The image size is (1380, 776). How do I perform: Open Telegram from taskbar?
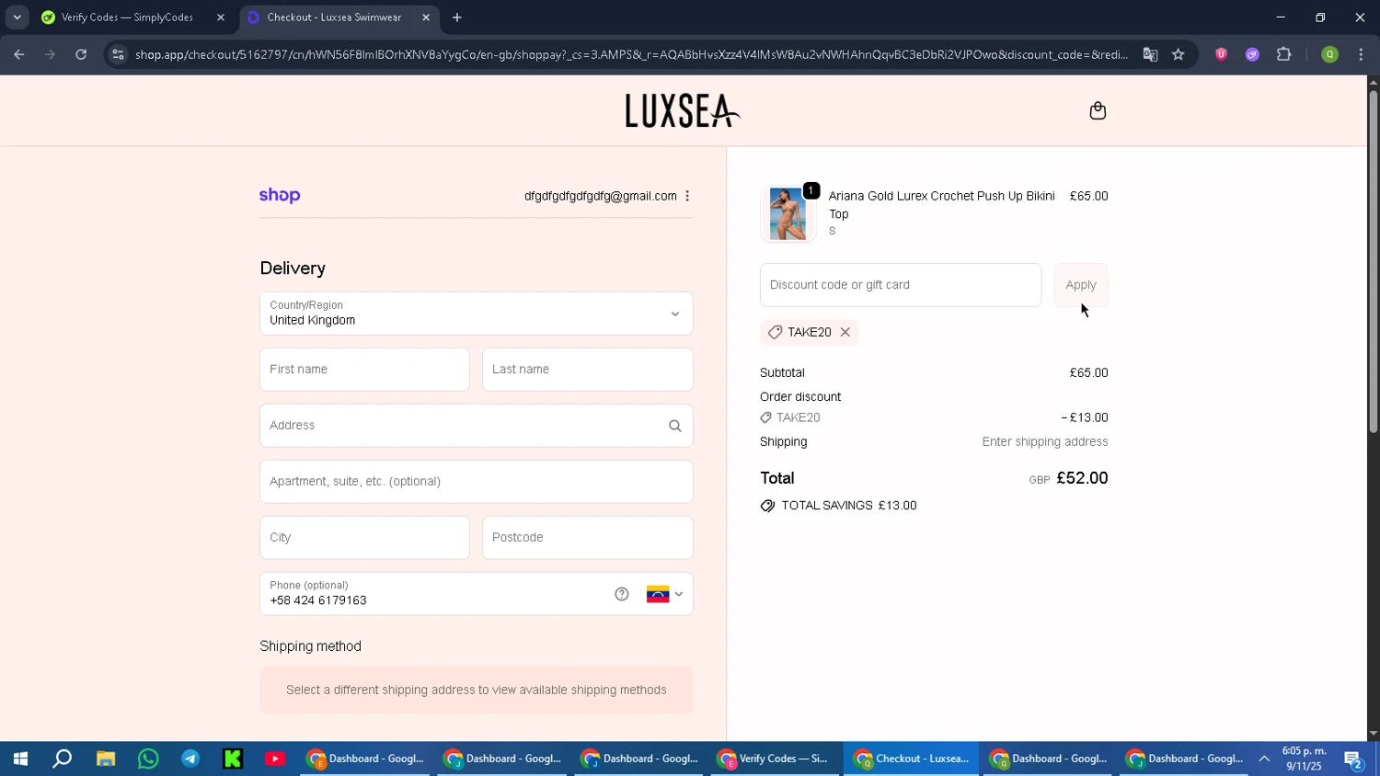click(x=190, y=759)
